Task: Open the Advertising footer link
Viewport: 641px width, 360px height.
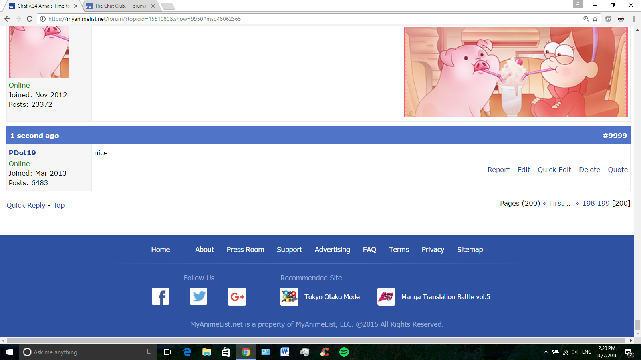Action: coord(332,250)
